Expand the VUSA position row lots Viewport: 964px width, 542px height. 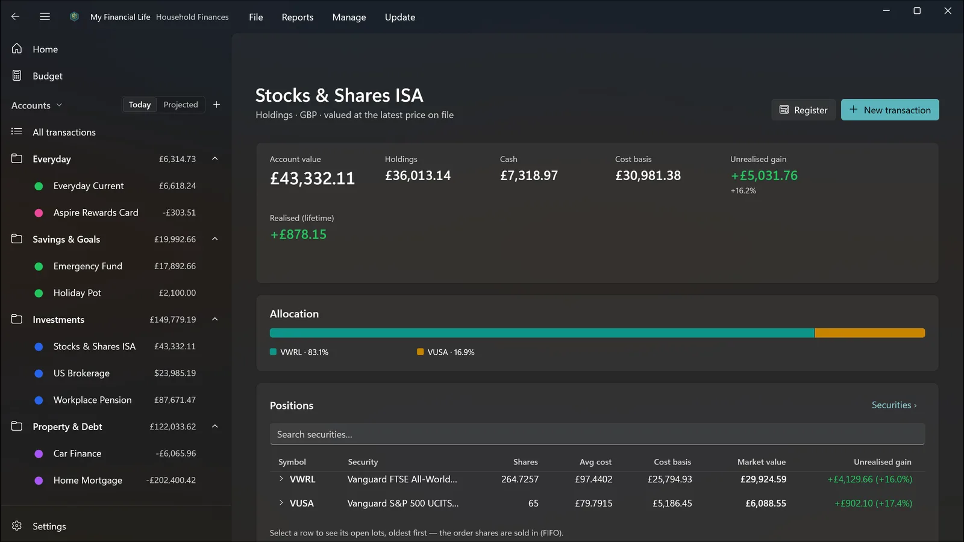[281, 503]
